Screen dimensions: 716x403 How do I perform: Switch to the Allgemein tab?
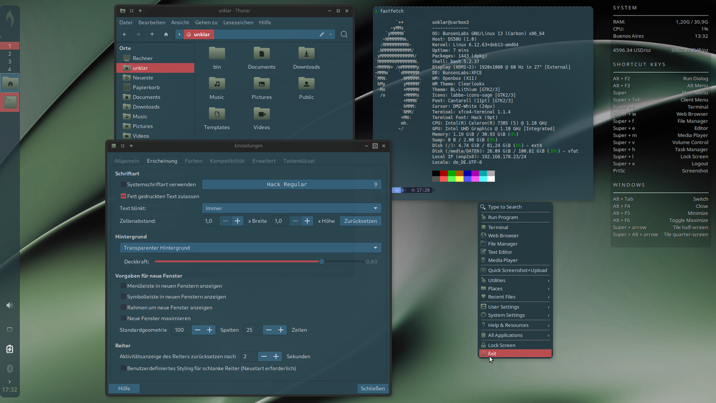coord(127,161)
